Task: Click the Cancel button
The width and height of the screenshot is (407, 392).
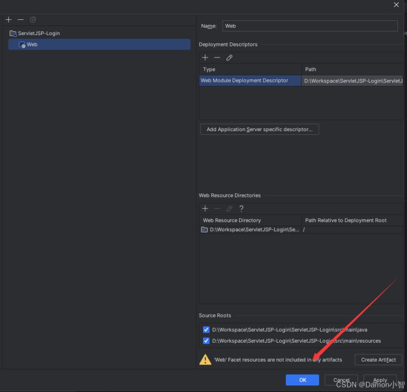Action: pos(341,380)
